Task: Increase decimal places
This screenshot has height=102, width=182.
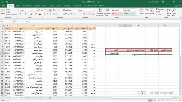Action: pyautogui.click(x=90, y=14)
